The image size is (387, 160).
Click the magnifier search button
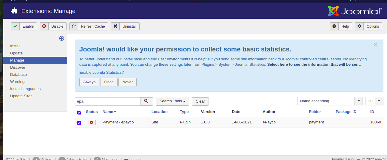147,101
